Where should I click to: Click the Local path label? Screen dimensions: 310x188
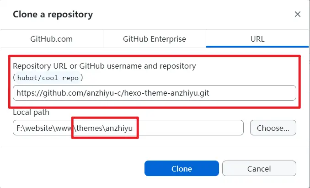[31, 112]
